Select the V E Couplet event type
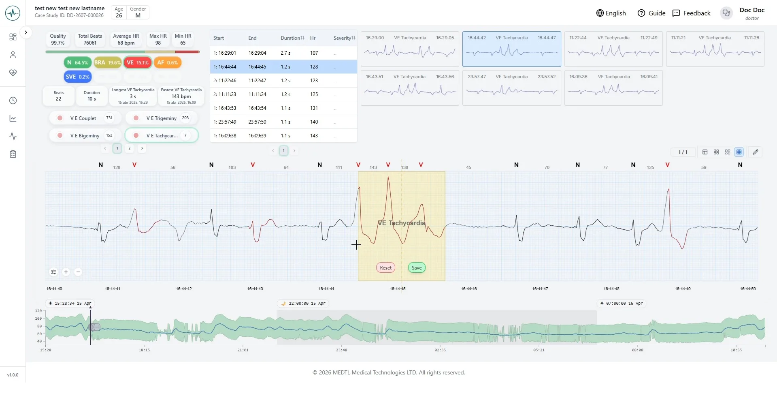Image resolution: width=777 pixels, height=402 pixels. (x=85, y=118)
